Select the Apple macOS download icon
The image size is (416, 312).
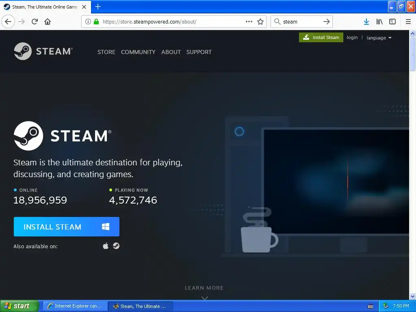click(x=106, y=246)
